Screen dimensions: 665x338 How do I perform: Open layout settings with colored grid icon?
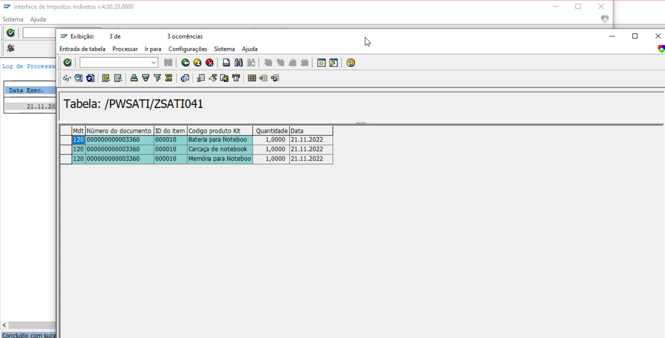(x=252, y=78)
